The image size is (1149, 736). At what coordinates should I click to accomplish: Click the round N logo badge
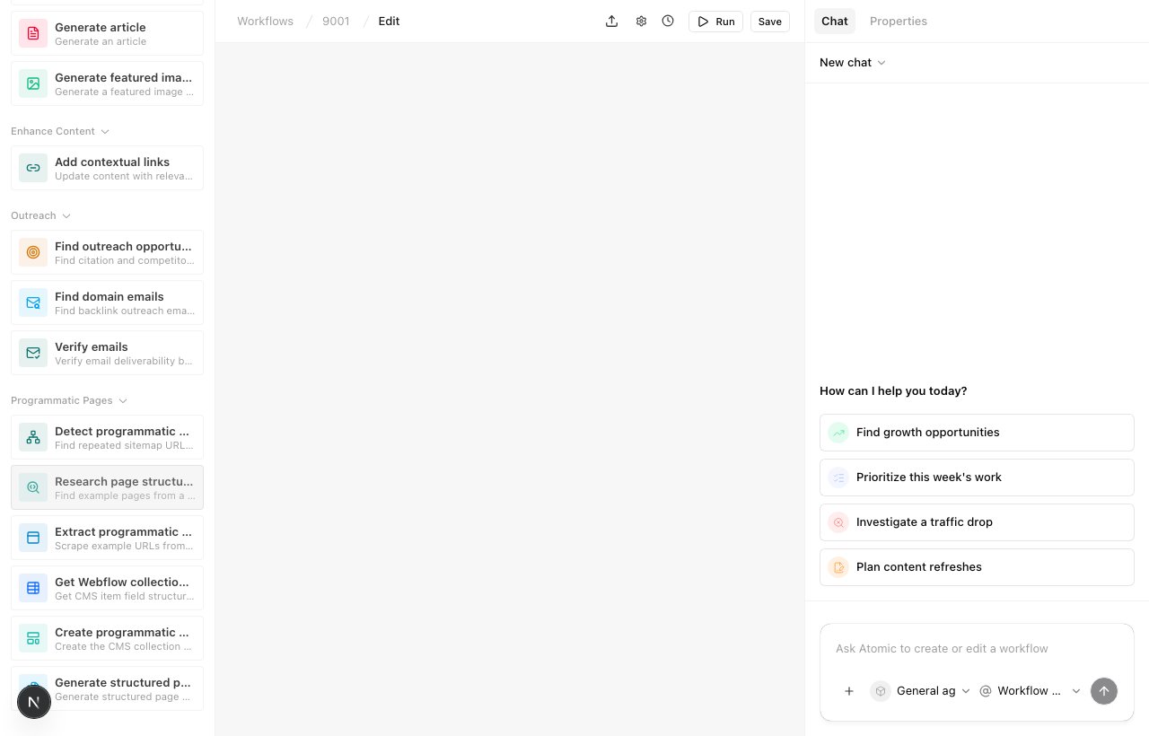click(34, 702)
